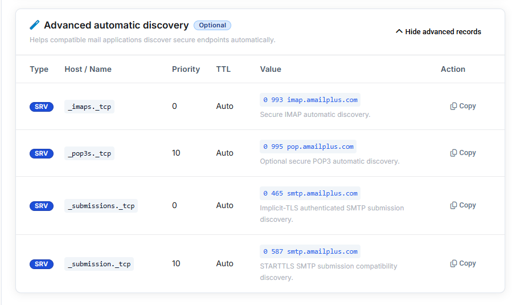The image size is (512, 305).
Task: Click priority 10 in the _pop3s._tcp row
Action: (176, 153)
